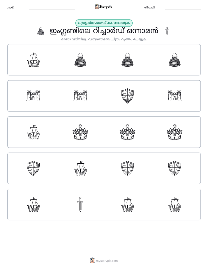Click the first castle in the second row
The height and width of the screenshot is (269, 208).
tap(33, 96)
